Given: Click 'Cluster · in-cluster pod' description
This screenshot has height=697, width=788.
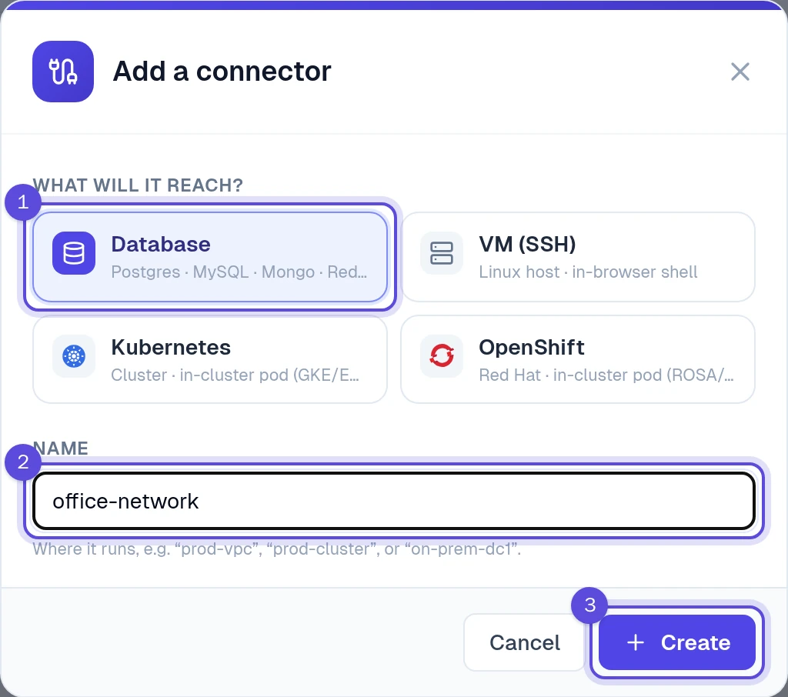Looking at the screenshot, I should [235, 375].
